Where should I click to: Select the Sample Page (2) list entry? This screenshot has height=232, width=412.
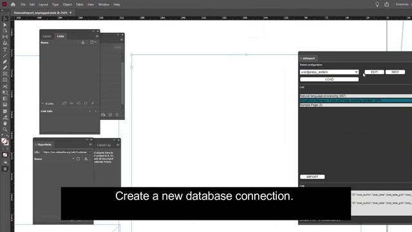[356, 105]
